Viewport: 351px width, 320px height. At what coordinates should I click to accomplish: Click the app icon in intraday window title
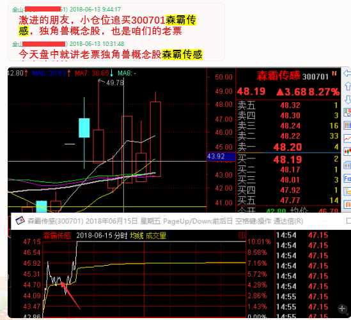[20, 221]
